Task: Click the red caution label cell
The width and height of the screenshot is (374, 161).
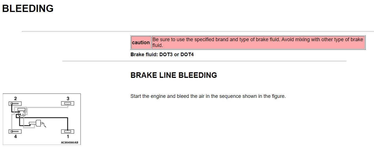Action: [x=141, y=43]
